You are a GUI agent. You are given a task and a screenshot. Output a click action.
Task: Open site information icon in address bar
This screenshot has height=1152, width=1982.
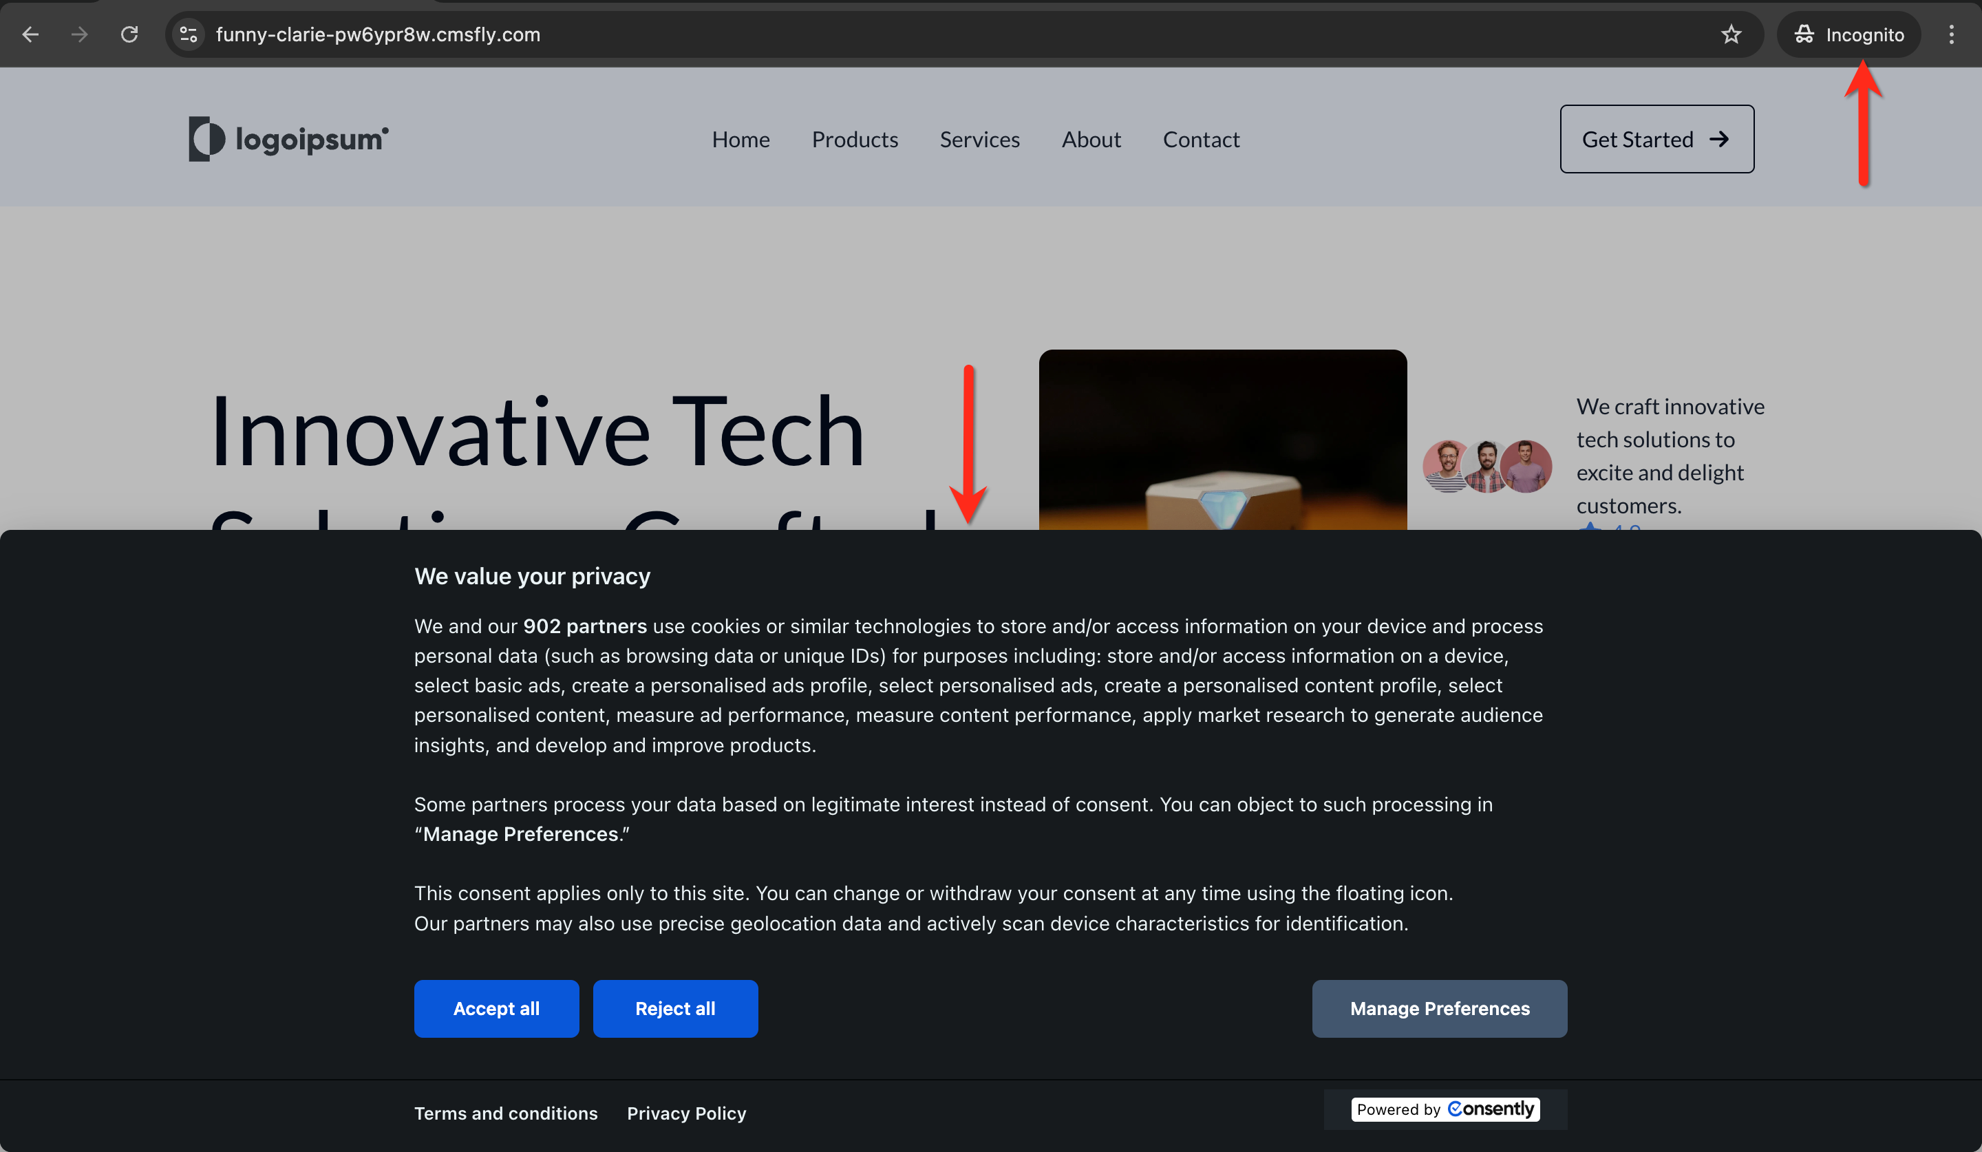pyautogui.click(x=189, y=34)
